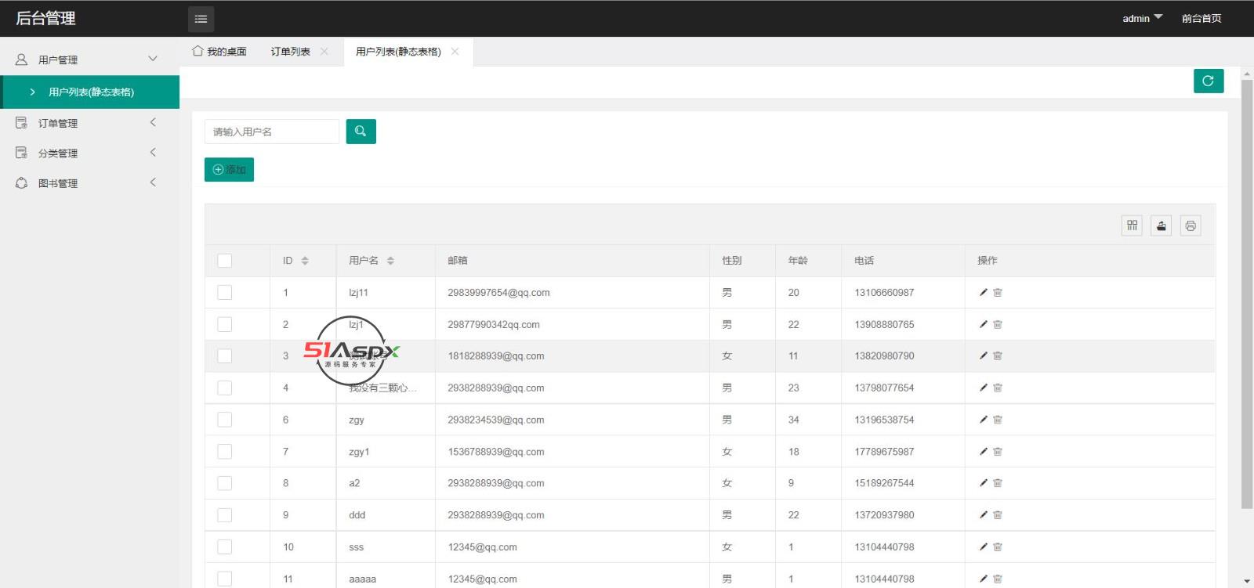
Task: Check the box for user sss
Action: tap(225, 547)
